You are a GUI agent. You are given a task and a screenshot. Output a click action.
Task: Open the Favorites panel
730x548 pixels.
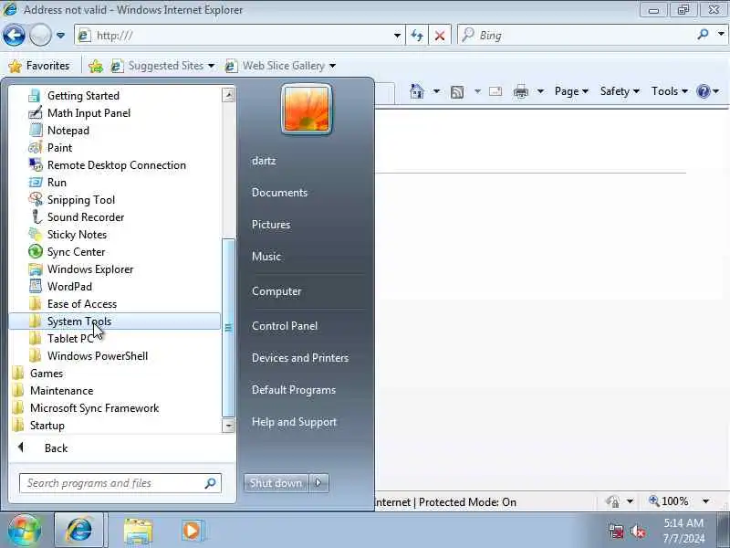pyautogui.click(x=39, y=66)
